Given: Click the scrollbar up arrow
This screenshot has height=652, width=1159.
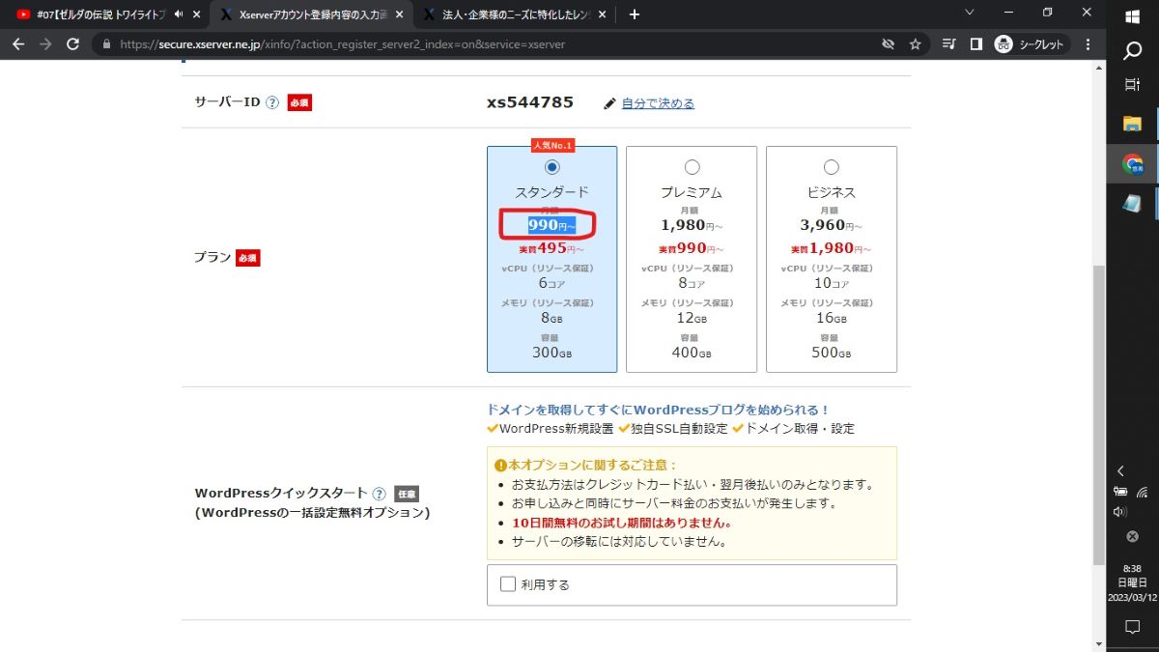Looking at the screenshot, I should click(1098, 68).
